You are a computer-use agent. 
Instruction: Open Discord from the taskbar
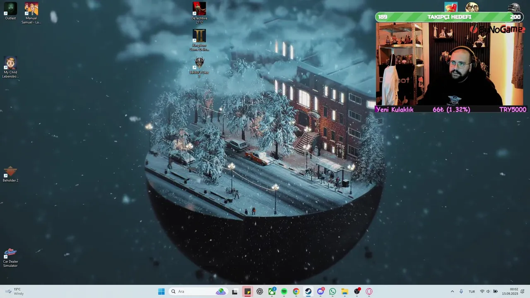tap(320, 291)
